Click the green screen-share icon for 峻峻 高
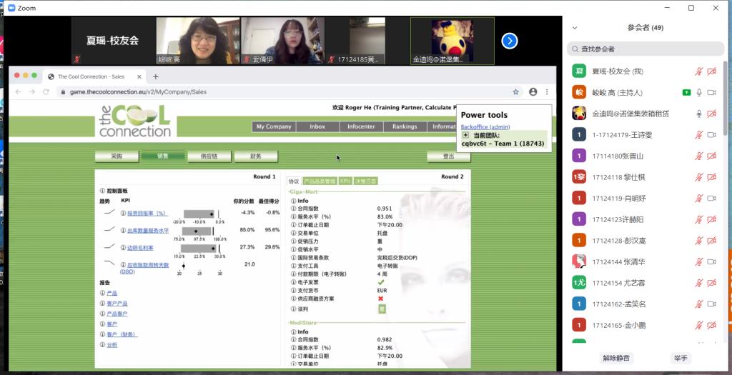 click(x=686, y=92)
